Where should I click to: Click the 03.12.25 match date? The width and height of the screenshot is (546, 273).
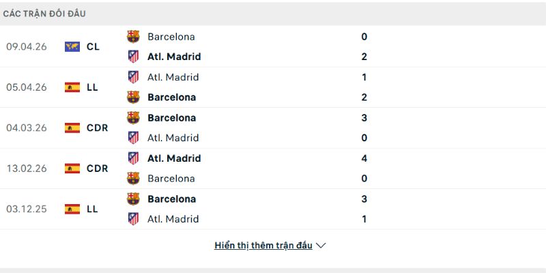26,209
